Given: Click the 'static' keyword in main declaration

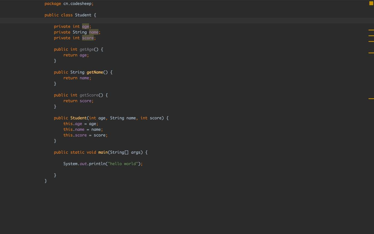Looking at the screenshot, I should pos(77,152).
